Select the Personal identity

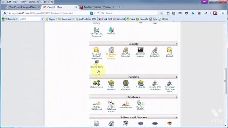(119, 19)
